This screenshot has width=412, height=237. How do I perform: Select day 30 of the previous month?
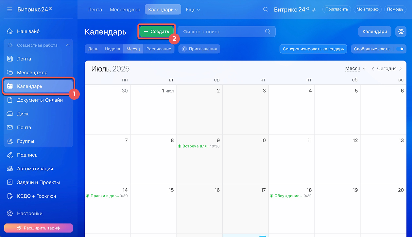(125, 91)
